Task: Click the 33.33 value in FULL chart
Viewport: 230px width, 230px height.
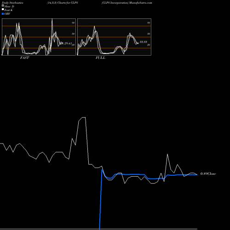Action: (x=144, y=42)
